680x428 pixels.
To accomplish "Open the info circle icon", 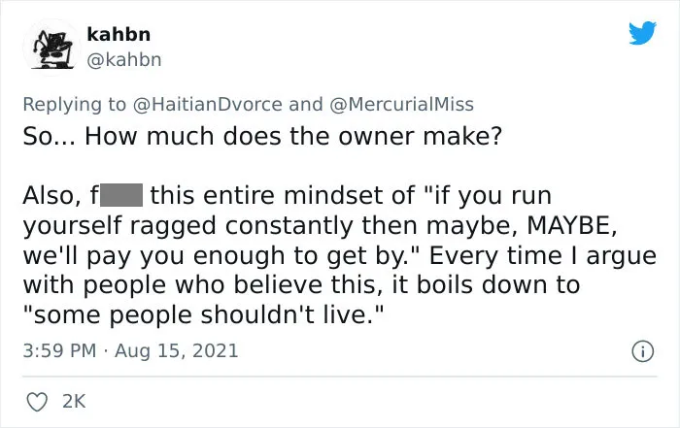I will tap(642, 351).
